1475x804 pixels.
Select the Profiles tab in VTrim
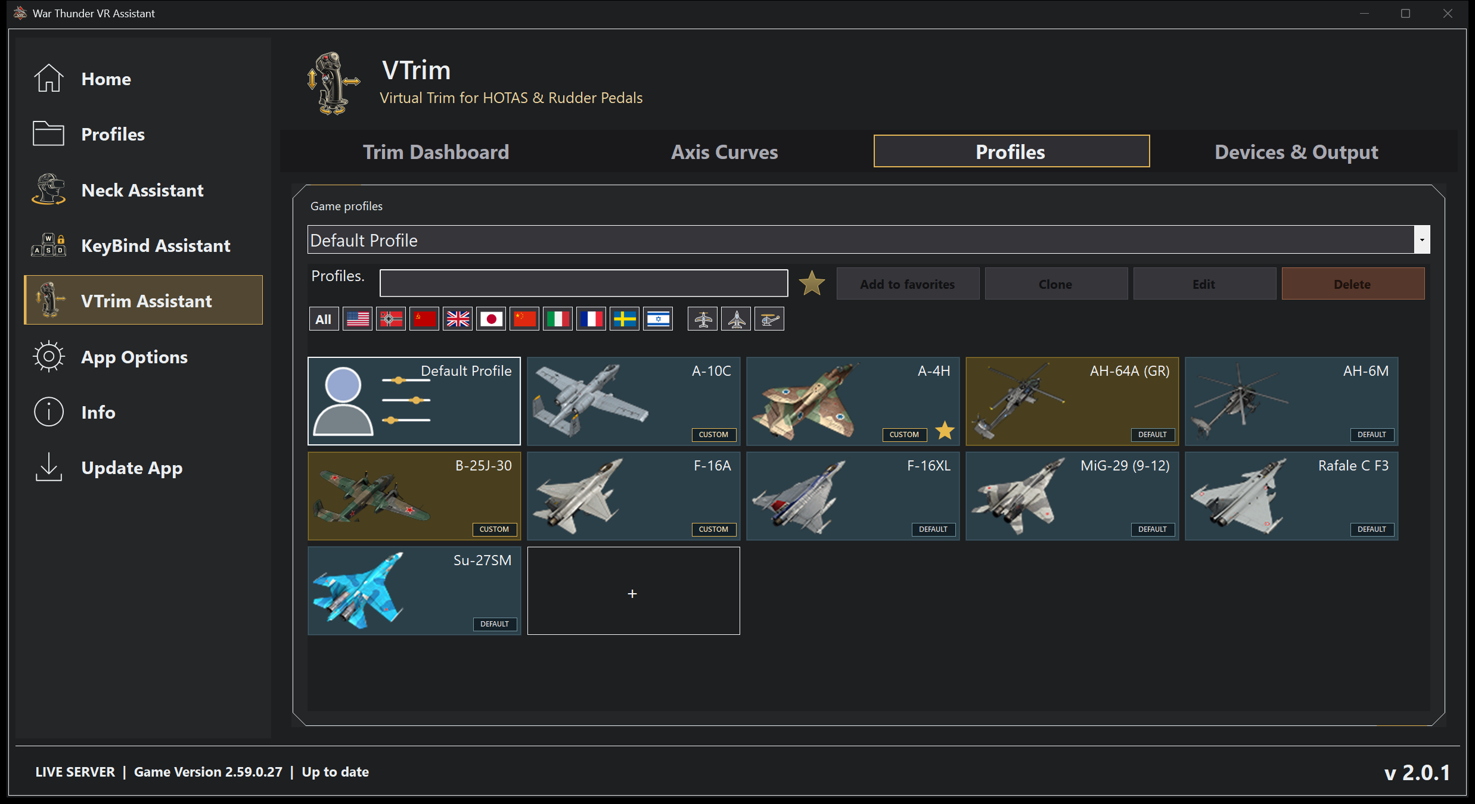click(1011, 151)
